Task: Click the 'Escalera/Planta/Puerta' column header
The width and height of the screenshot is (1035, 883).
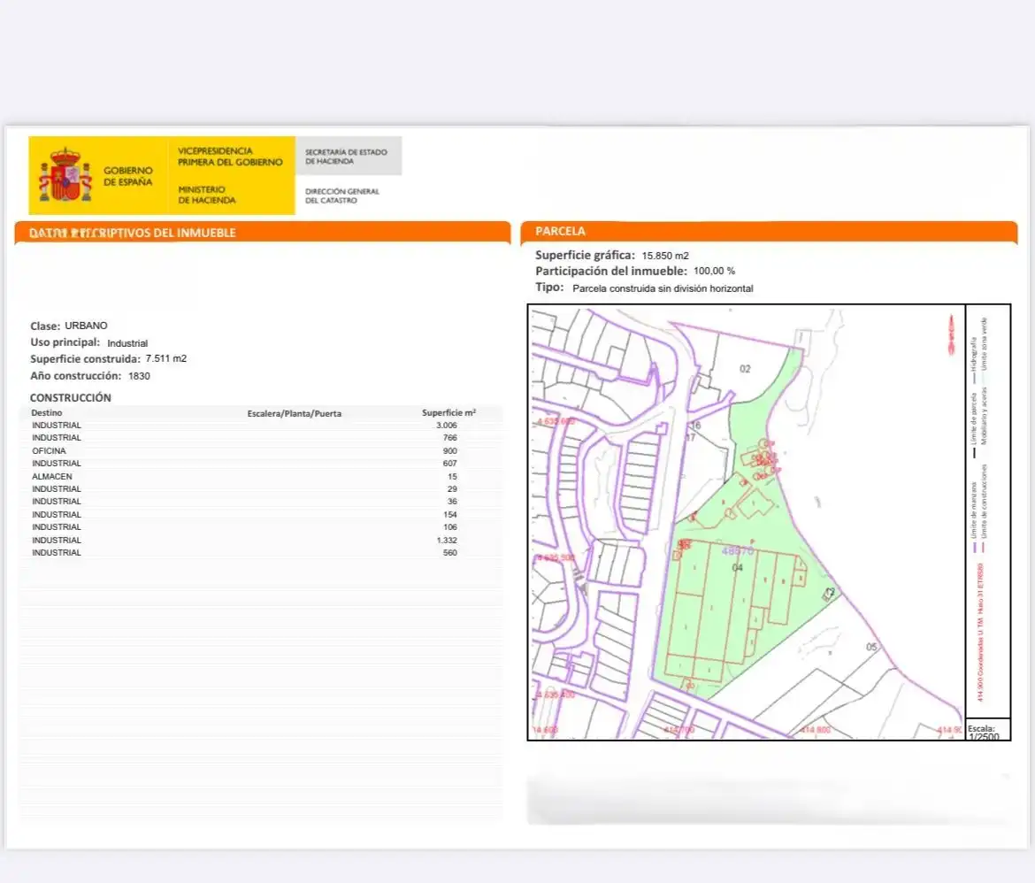Action: [295, 413]
